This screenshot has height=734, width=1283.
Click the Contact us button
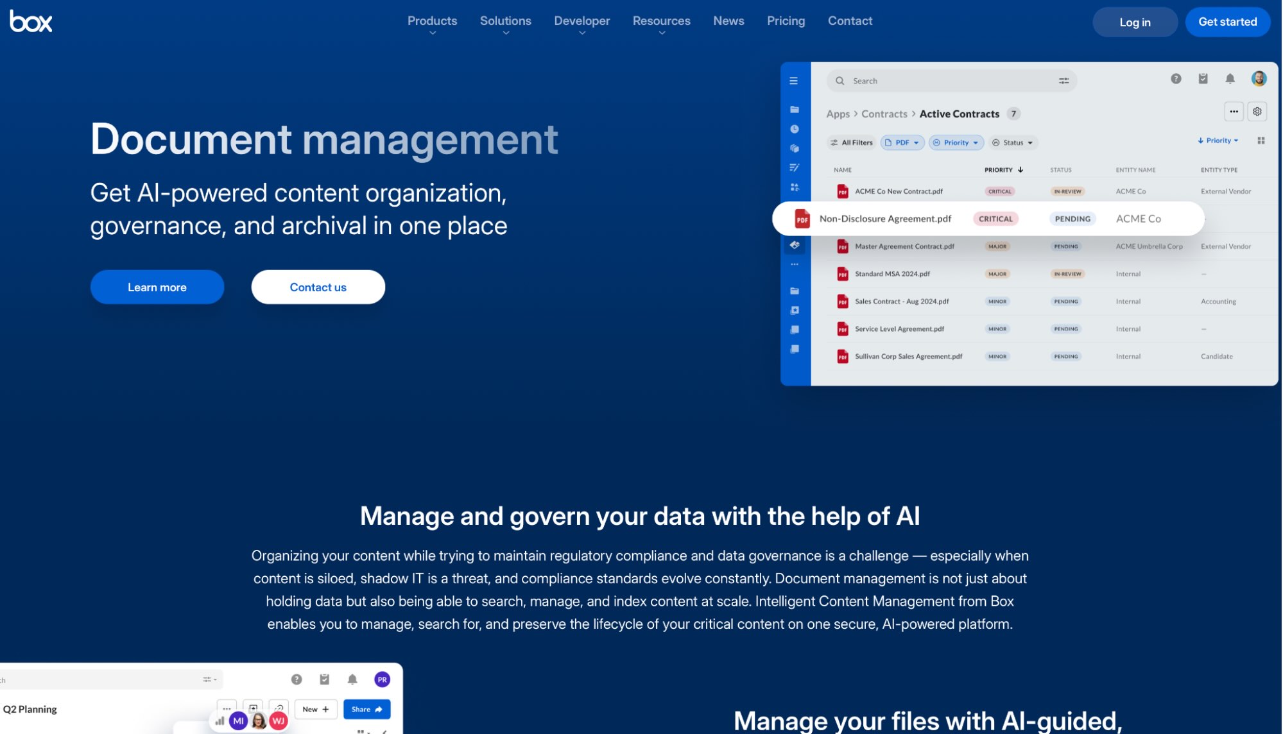coord(318,287)
